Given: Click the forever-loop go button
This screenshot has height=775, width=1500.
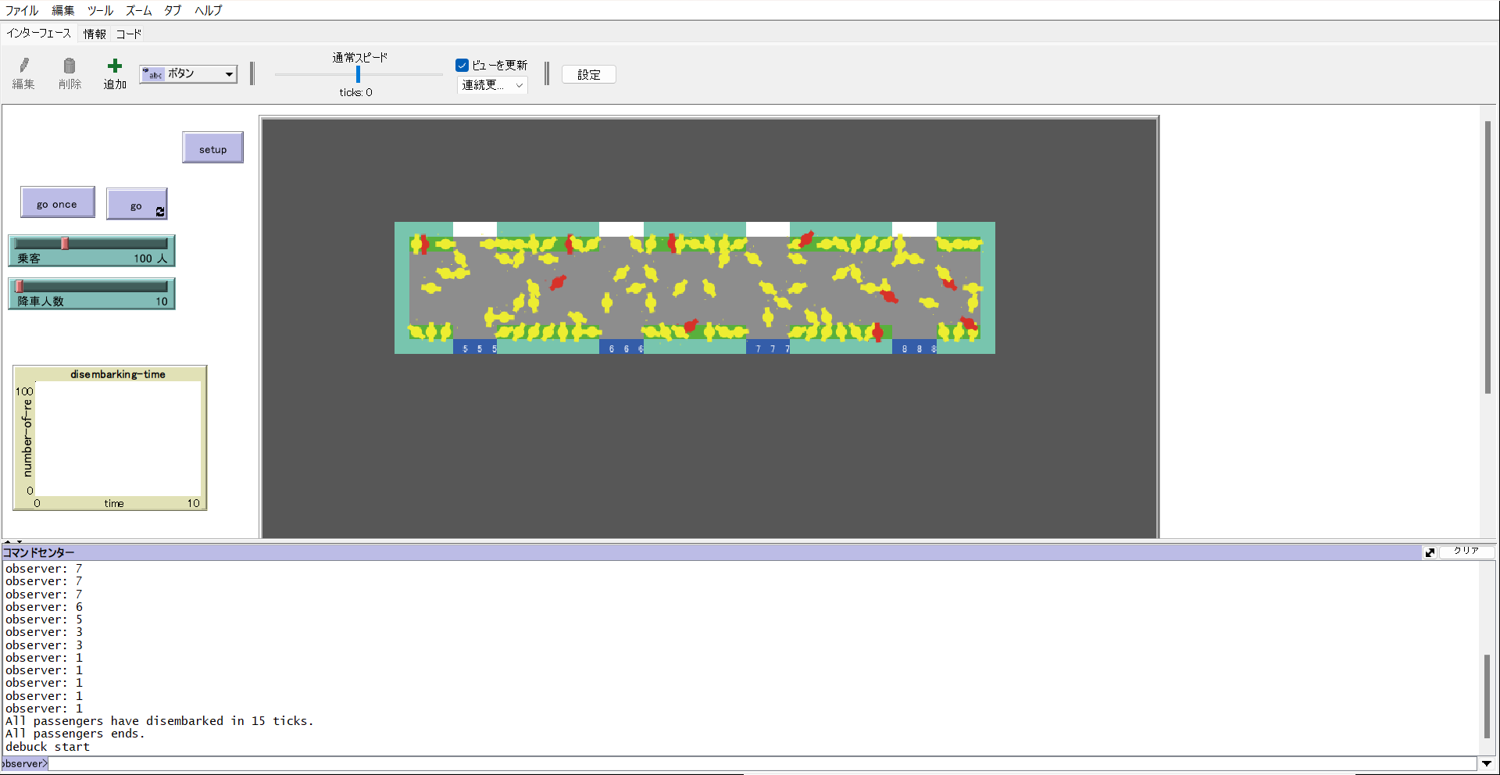Looking at the screenshot, I should point(137,205).
